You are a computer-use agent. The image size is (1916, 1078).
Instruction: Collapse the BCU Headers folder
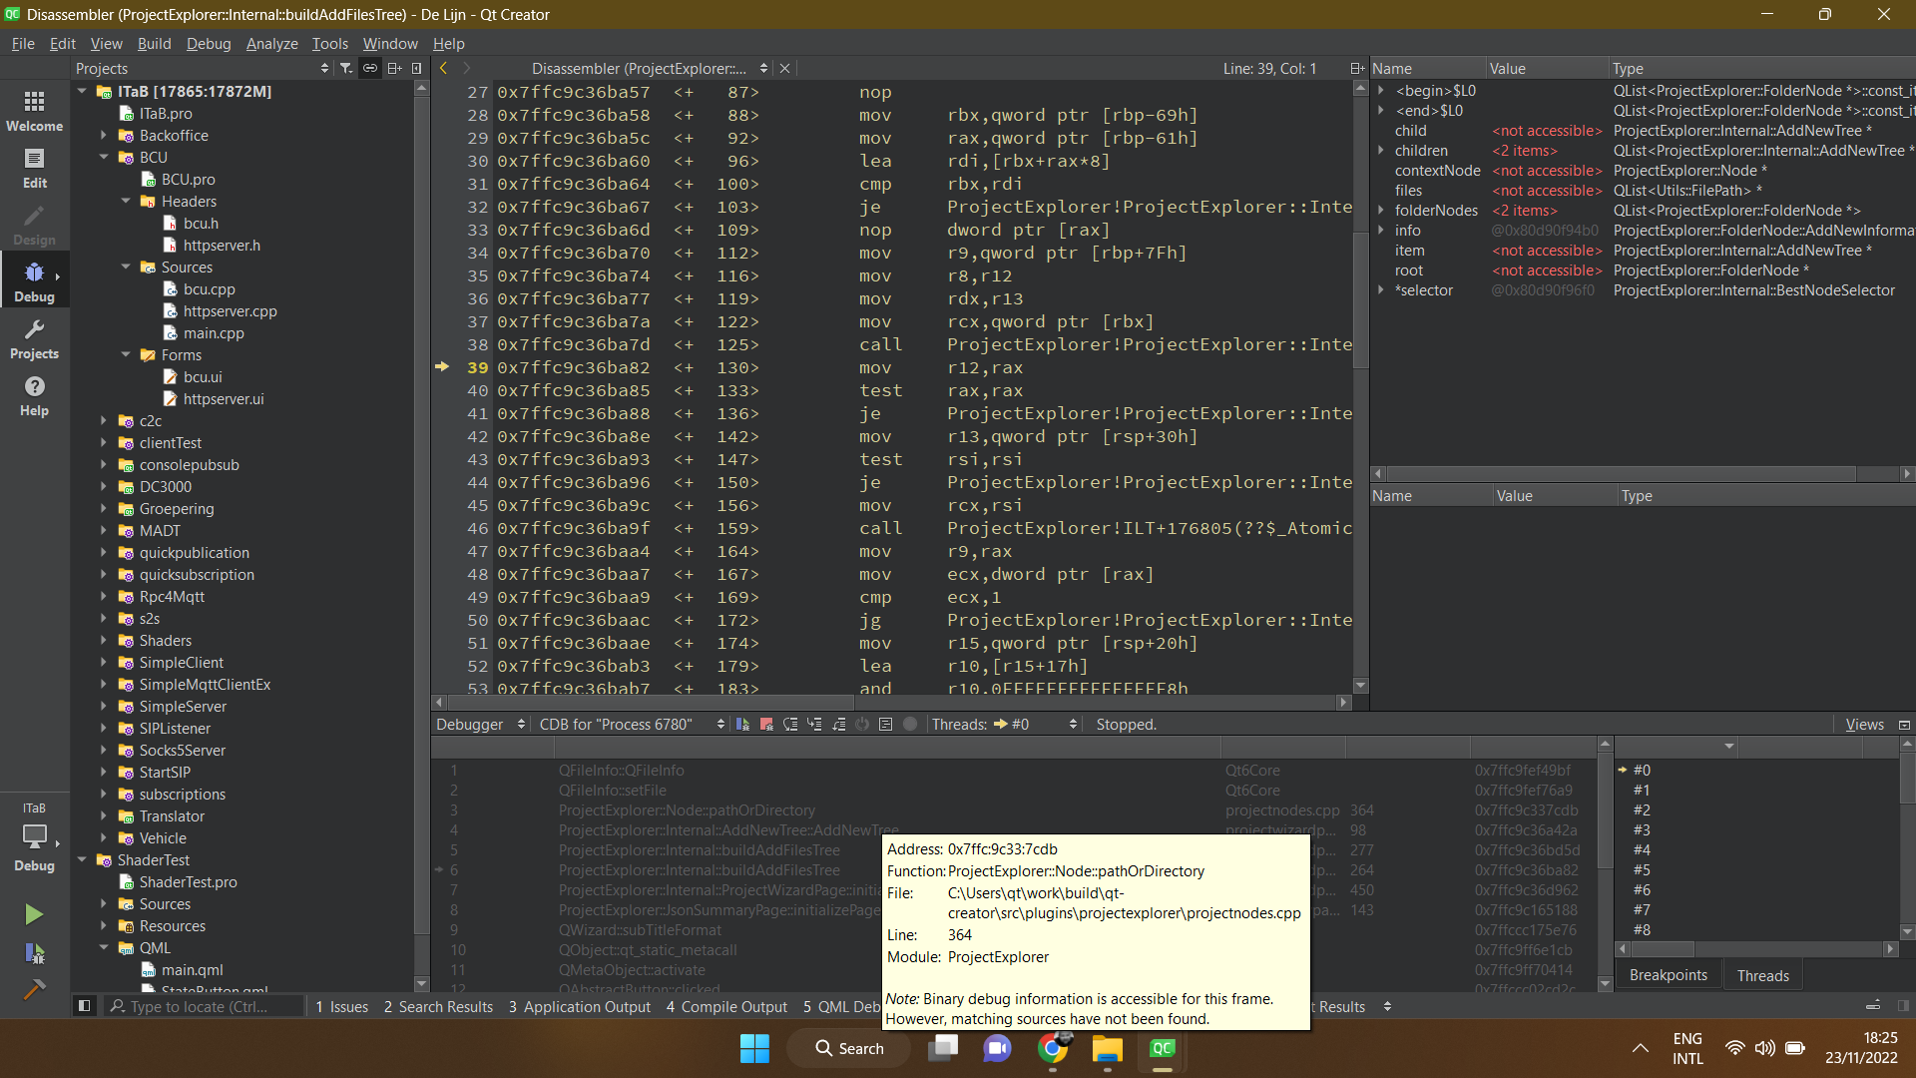coord(126,201)
